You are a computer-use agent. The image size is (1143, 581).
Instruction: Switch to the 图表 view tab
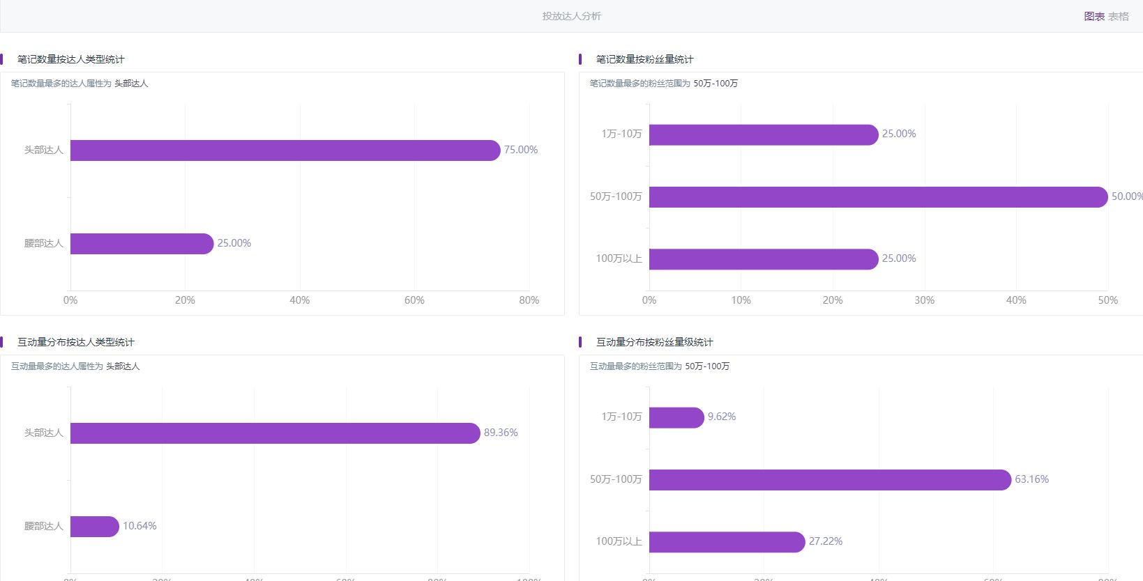[x=1093, y=16]
